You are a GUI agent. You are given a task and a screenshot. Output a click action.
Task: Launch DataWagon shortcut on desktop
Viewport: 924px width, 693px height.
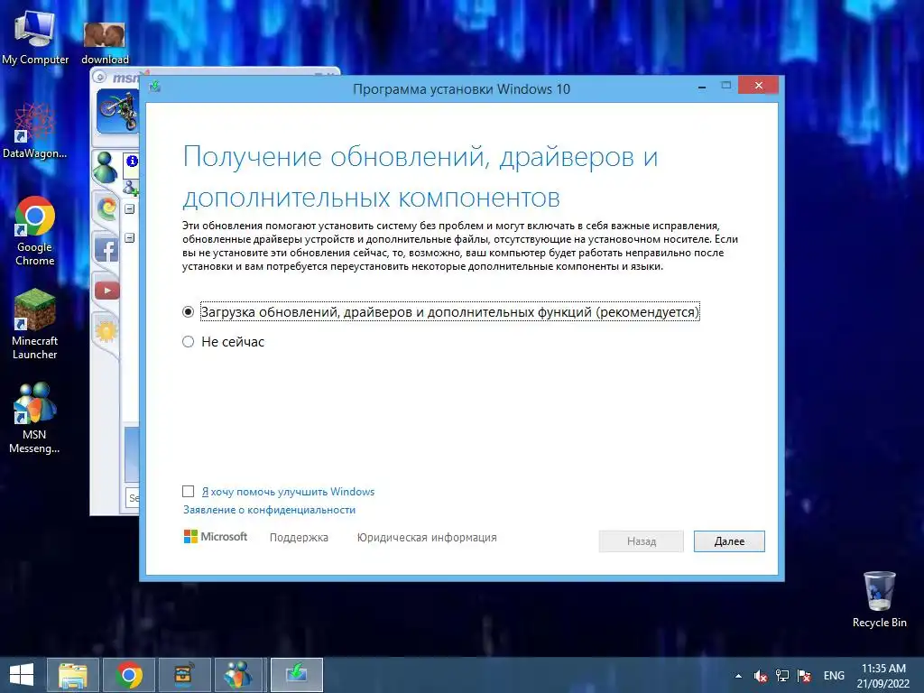click(34, 131)
